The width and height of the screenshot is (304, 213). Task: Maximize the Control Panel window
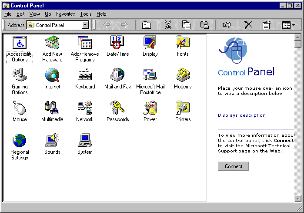pyautogui.click(x=290, y=5)
